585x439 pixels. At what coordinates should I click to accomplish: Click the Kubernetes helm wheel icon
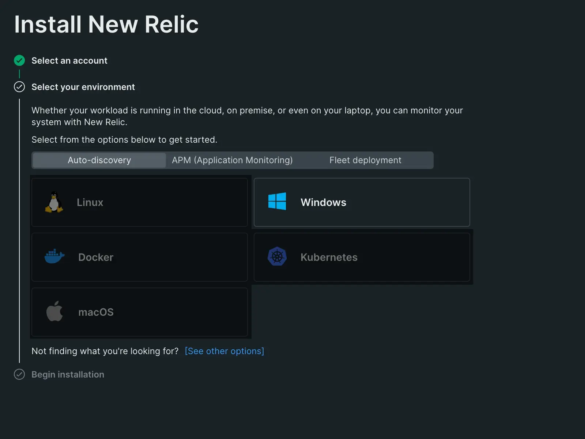[x=277, y=256]
